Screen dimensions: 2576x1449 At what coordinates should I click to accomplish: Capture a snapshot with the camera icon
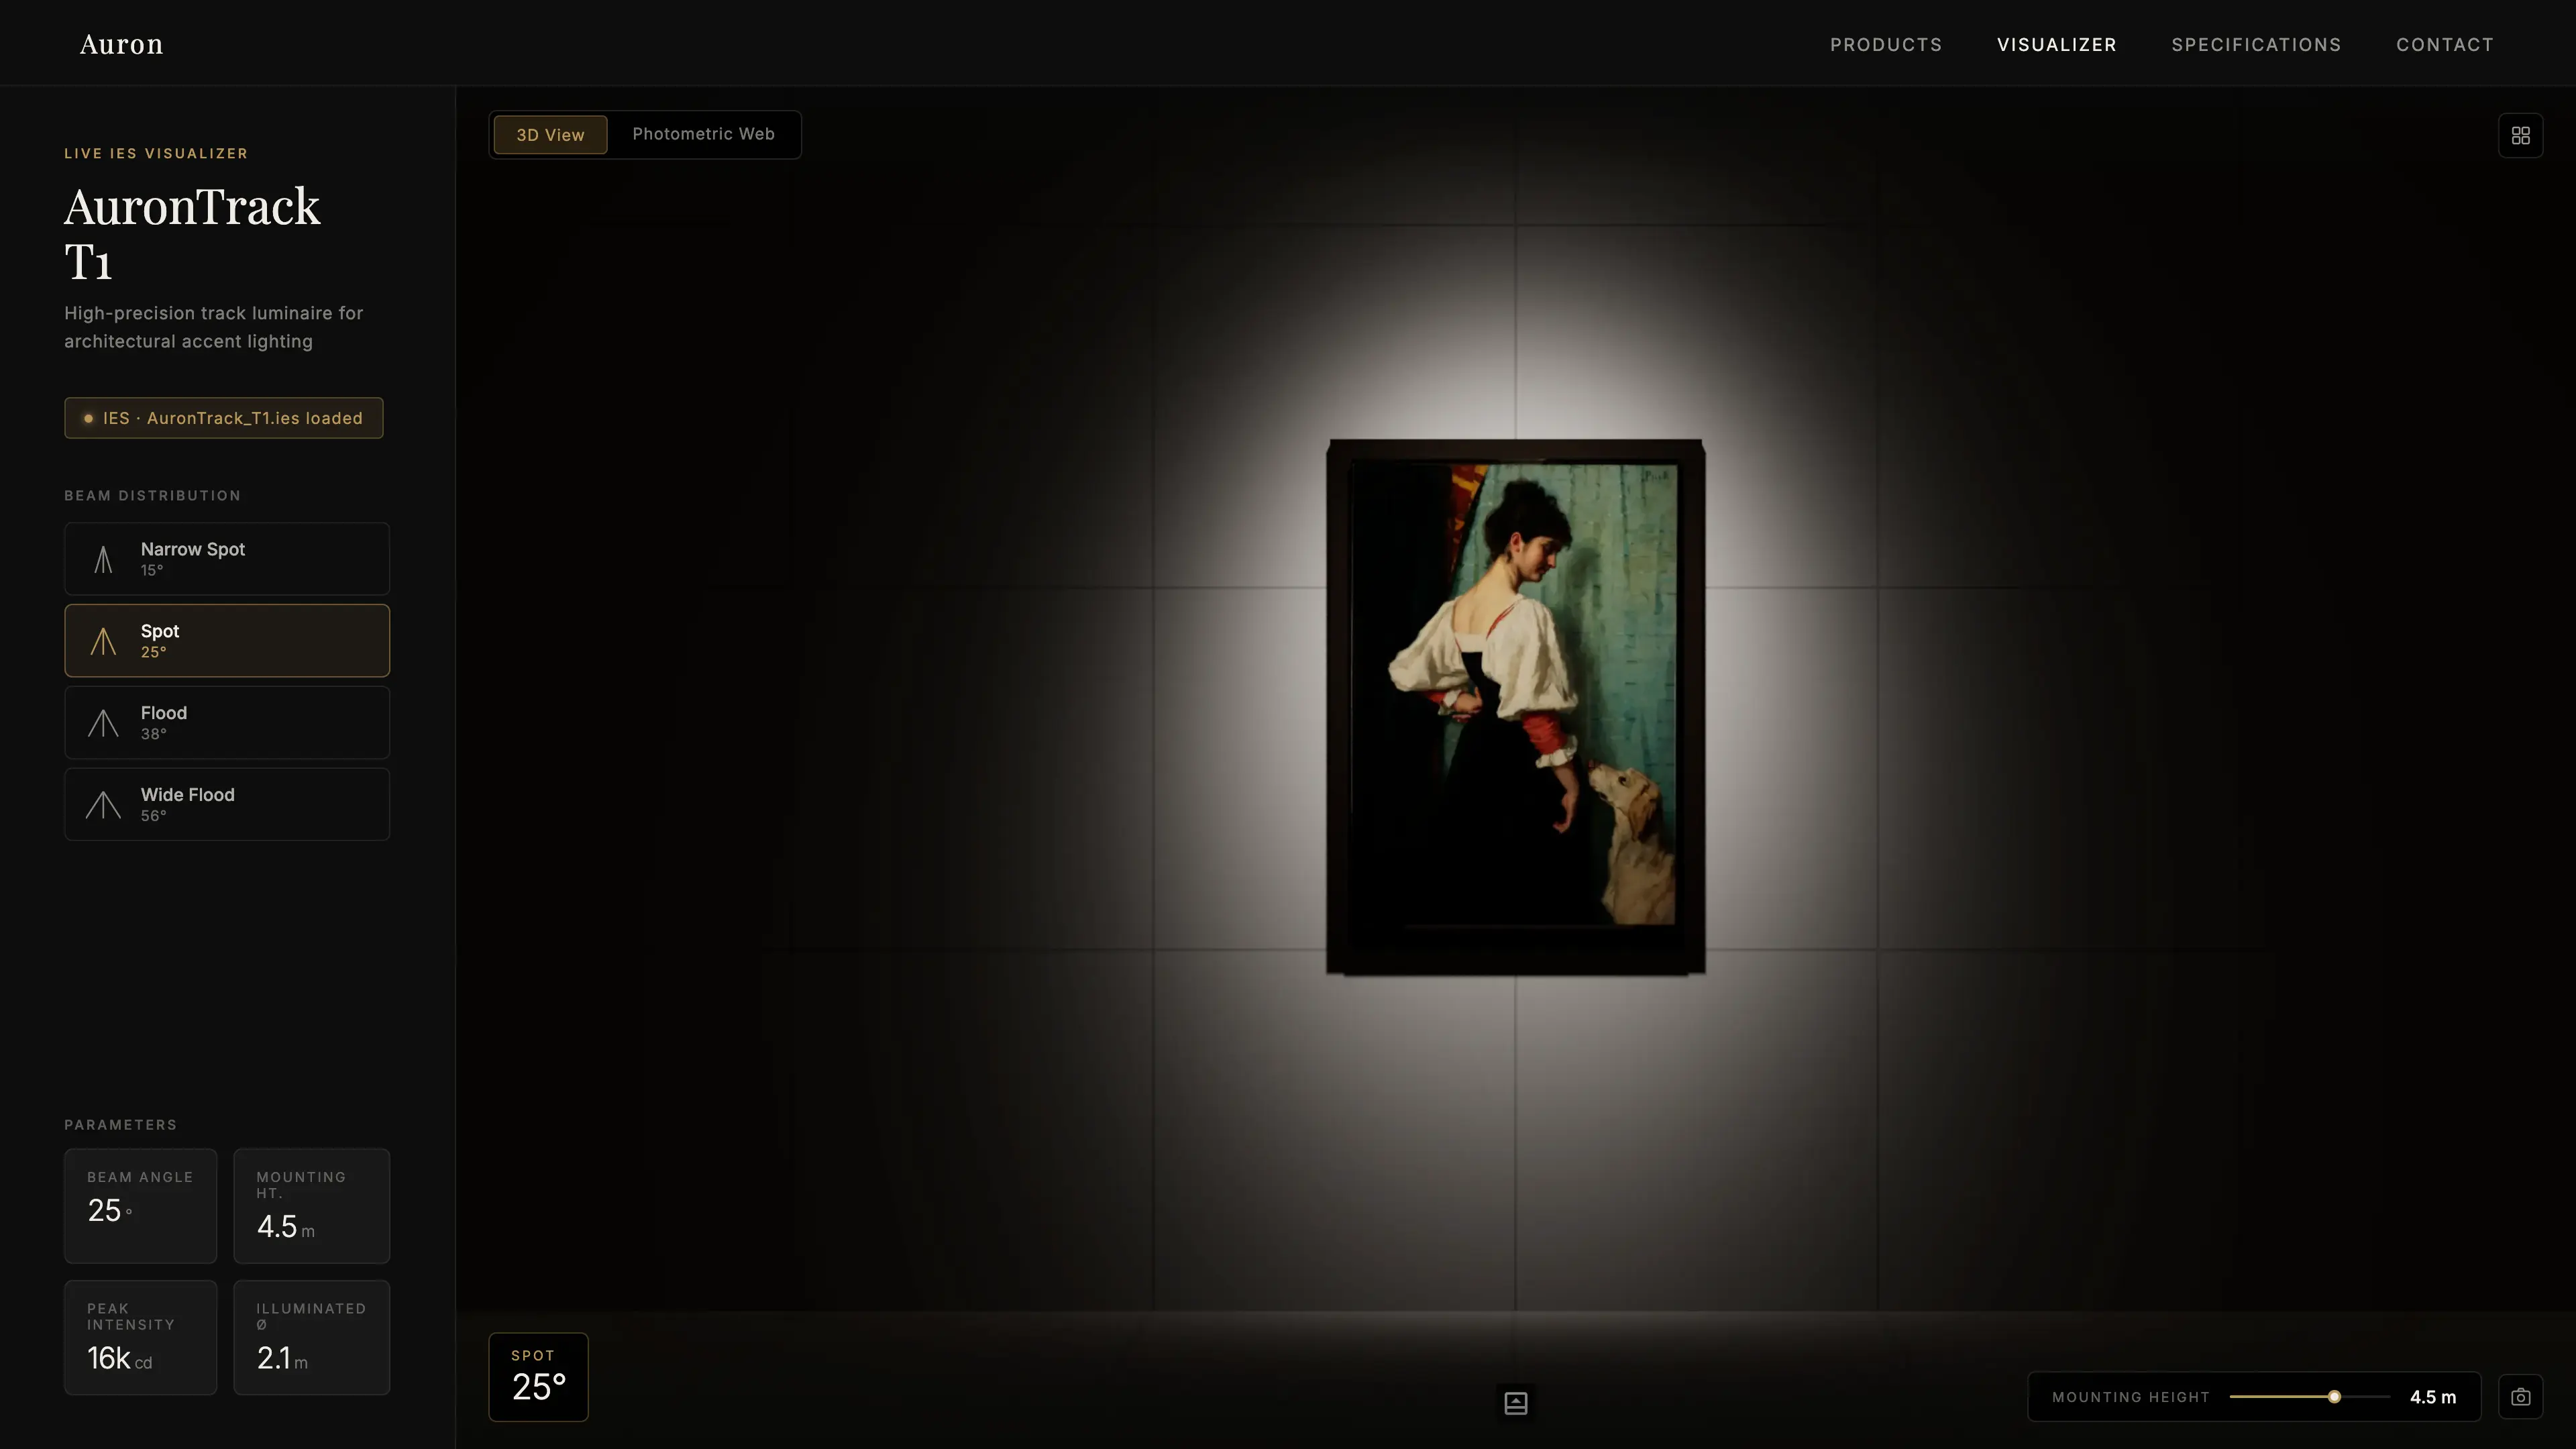click(2520, 1397)
